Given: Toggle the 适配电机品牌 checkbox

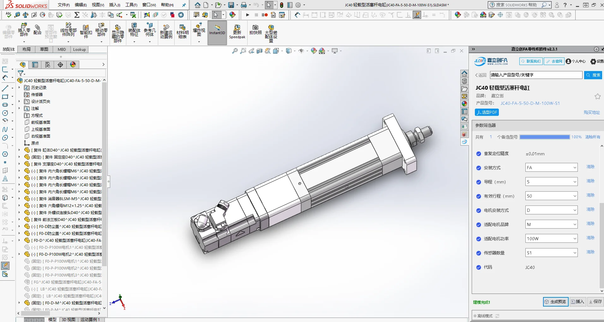Looking at the screenshot, I should pos(479,225).
